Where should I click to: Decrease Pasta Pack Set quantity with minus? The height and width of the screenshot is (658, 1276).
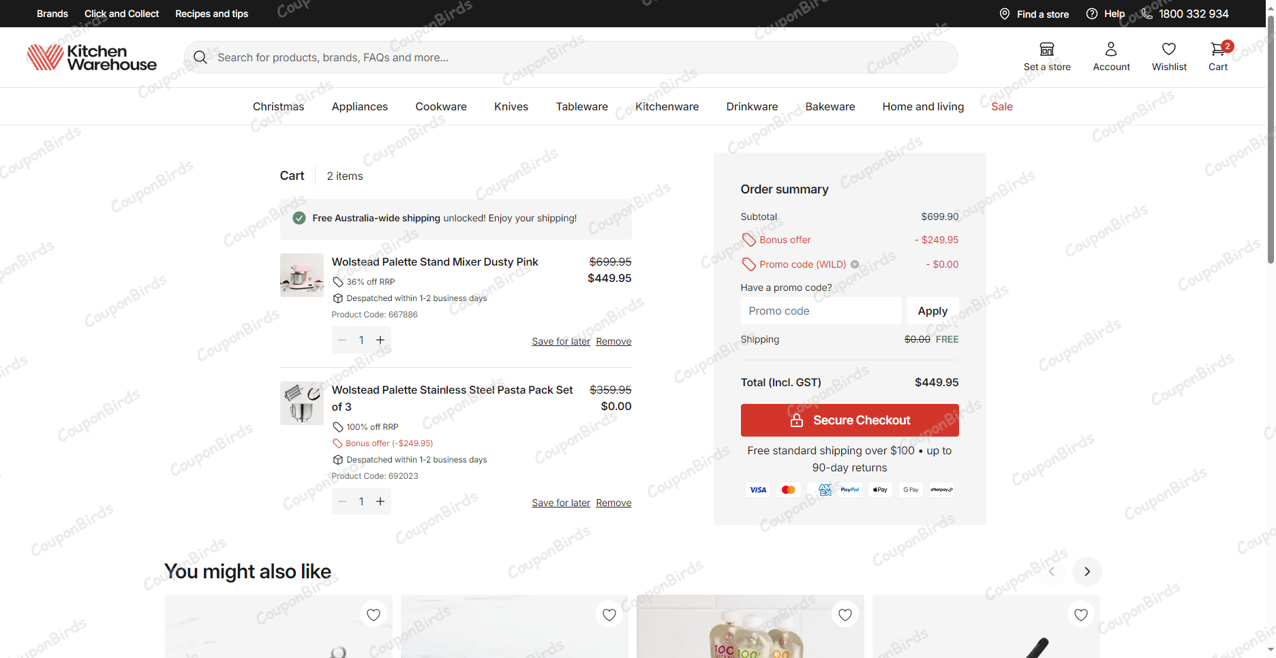(x=342, y=501)
